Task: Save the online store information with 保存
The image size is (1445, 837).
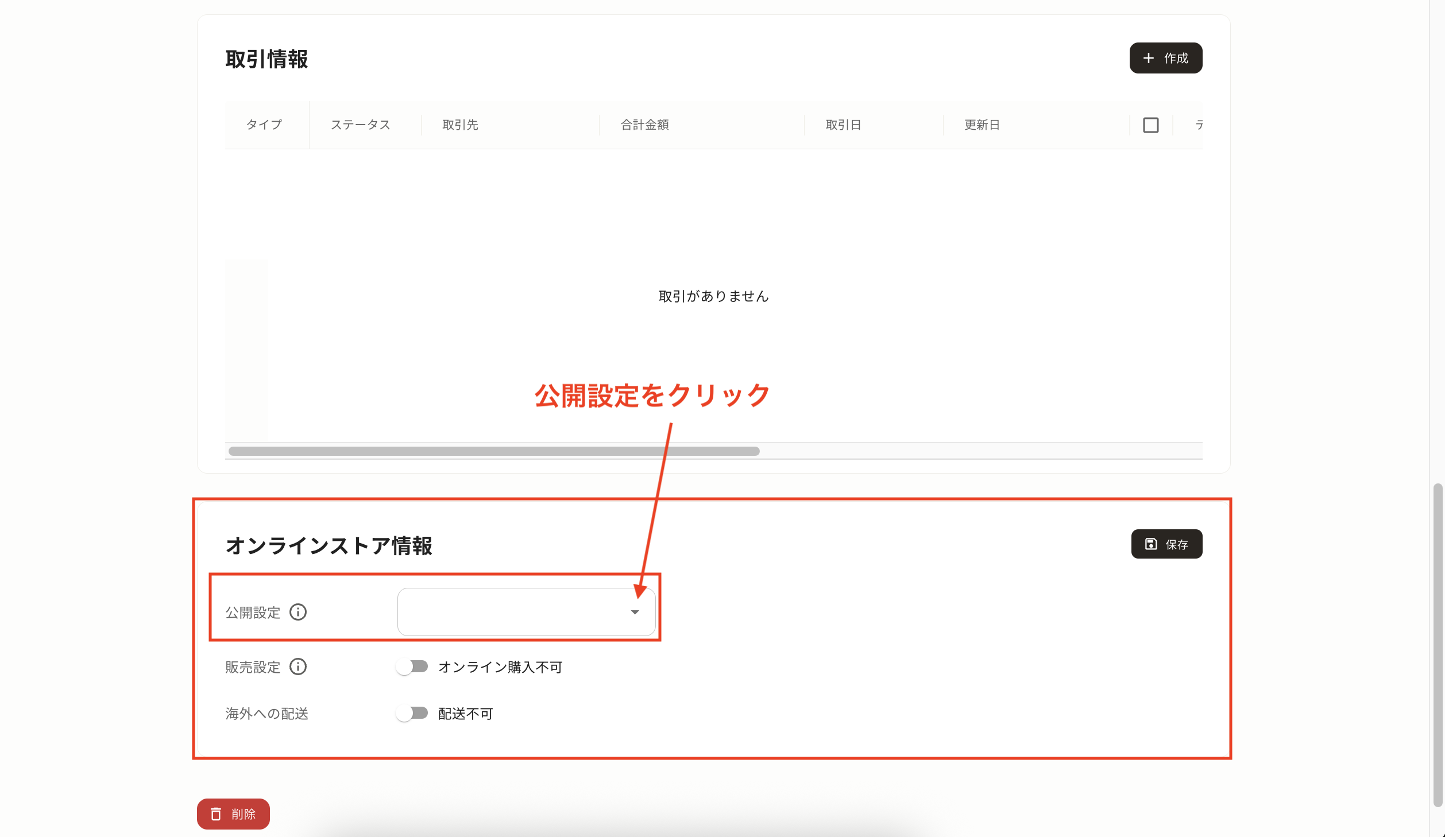Action: click(1166, 544)
